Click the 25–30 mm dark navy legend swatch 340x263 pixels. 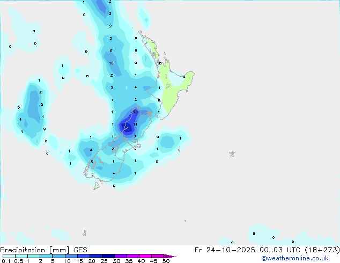point(108,256)
